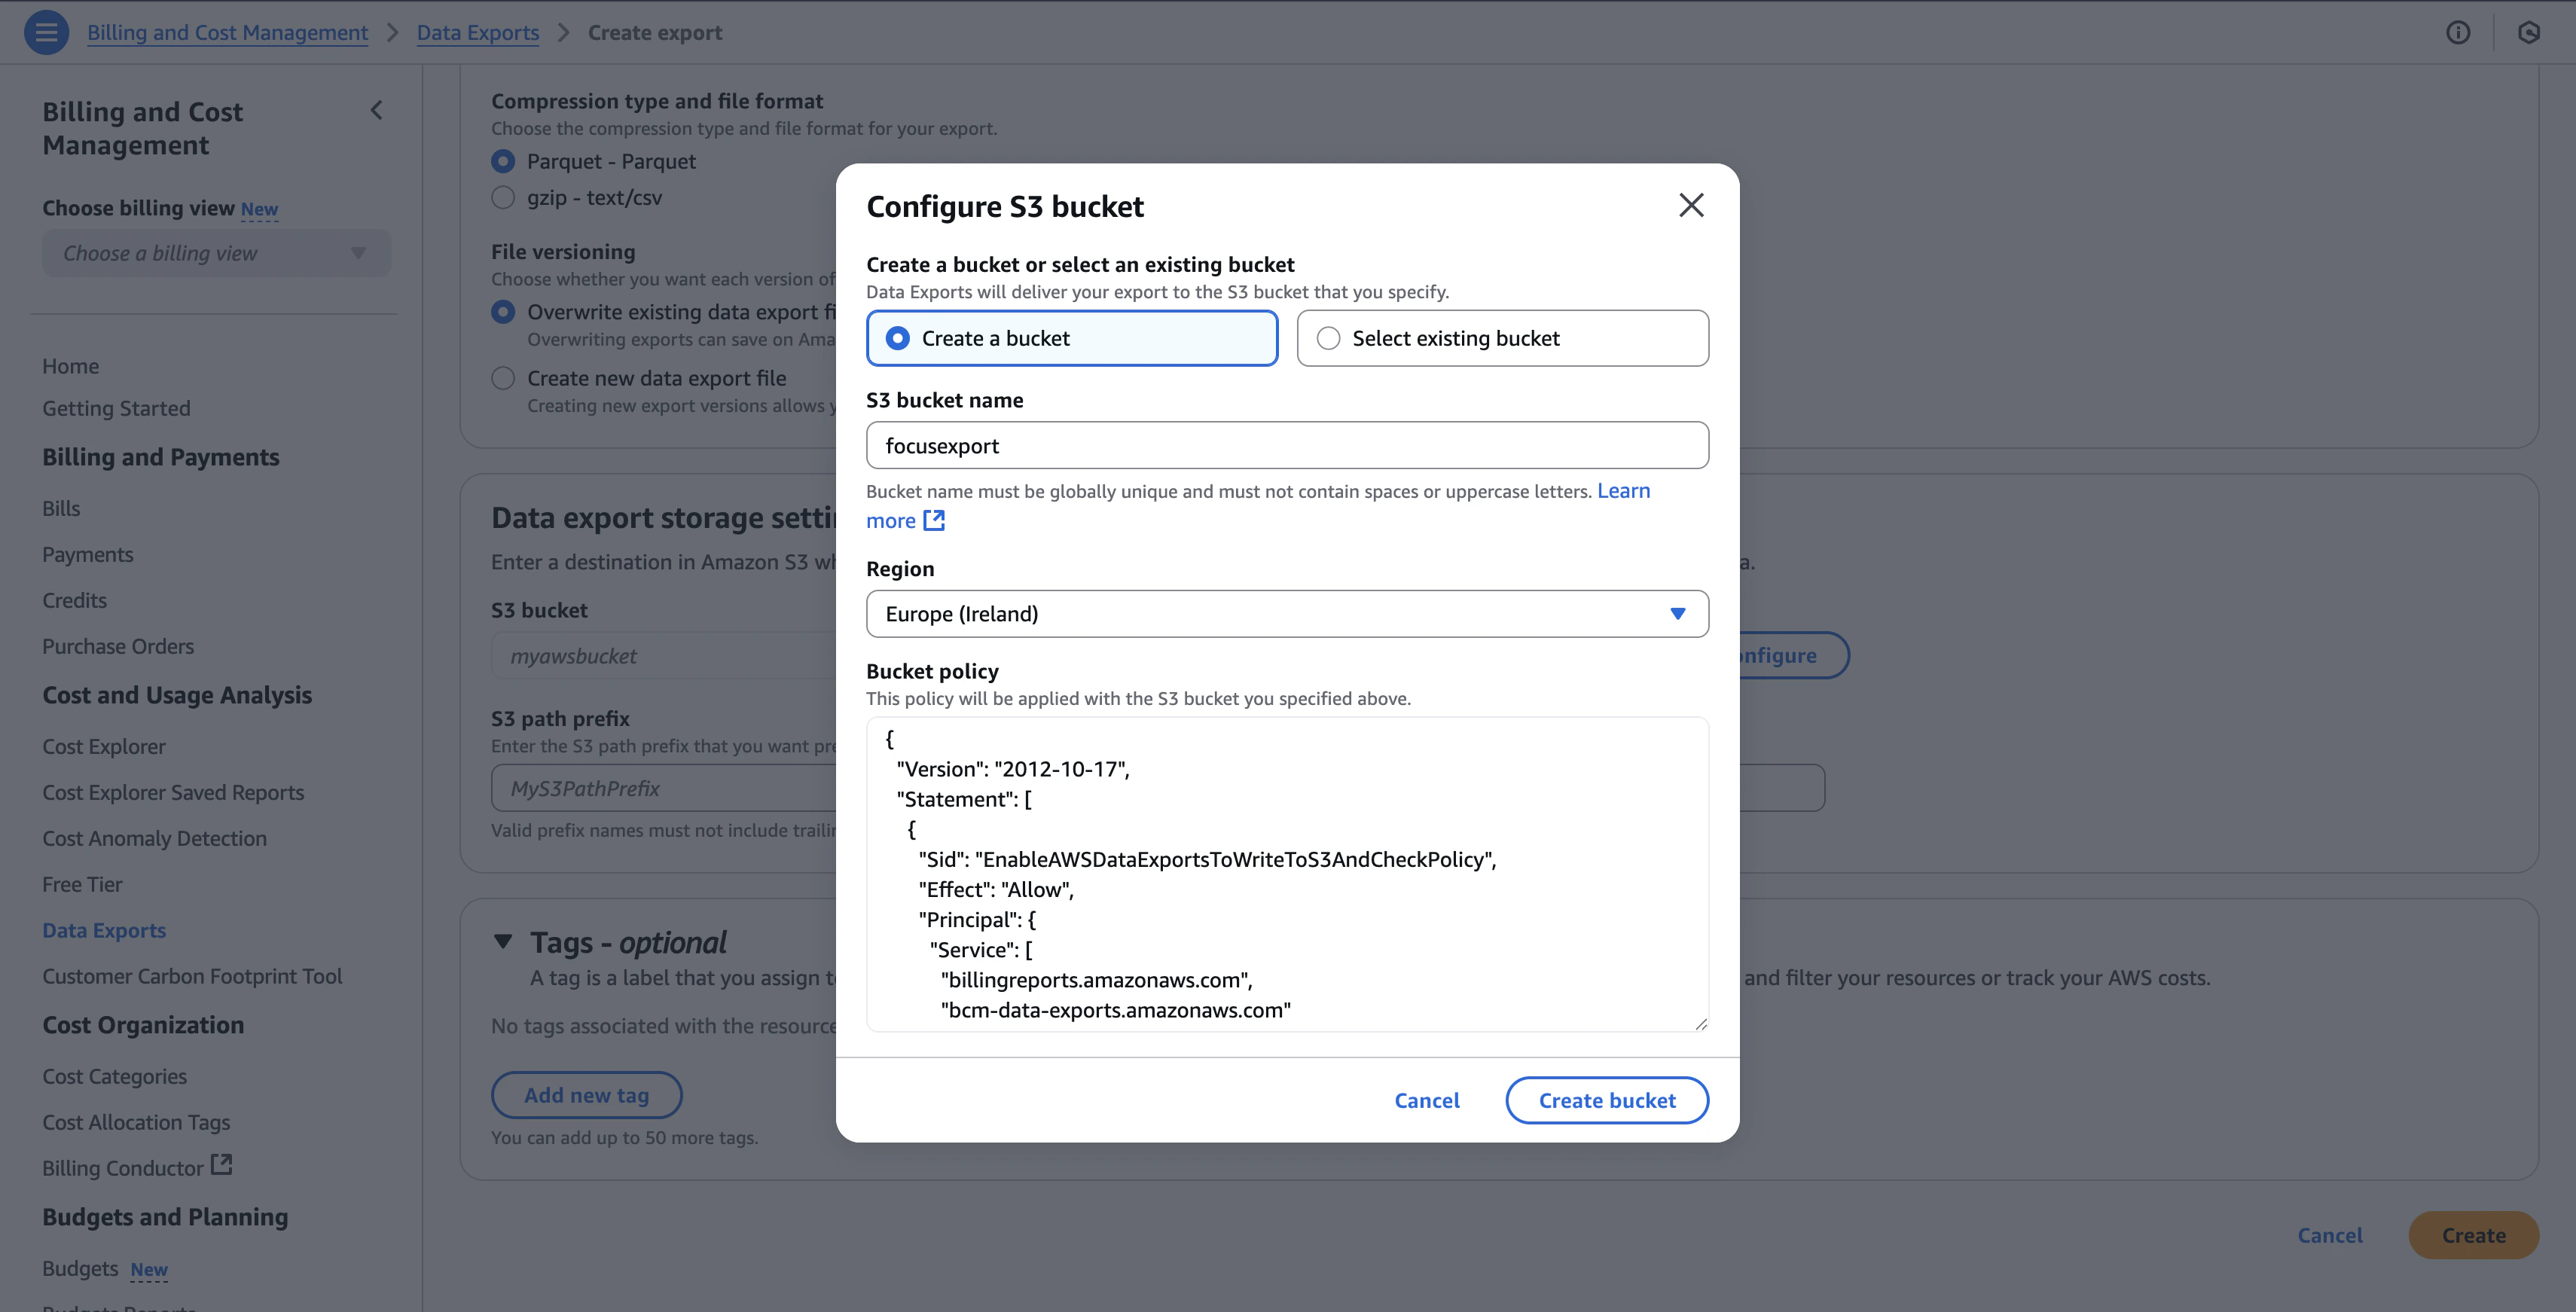Image resolution: width=2576 pixels, height=1312 pixels.
Task: Select 'Create new data export file' versioning
Action: point(503,378)
